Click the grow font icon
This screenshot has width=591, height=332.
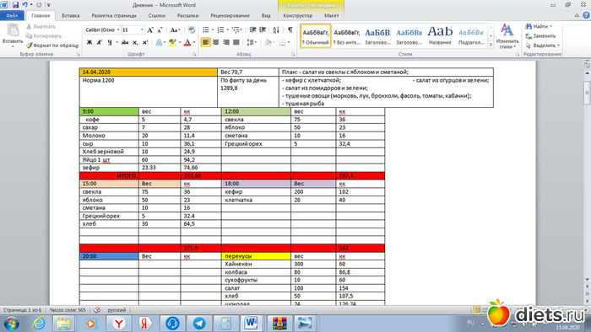pyautogui.click(x=150, y=29)
